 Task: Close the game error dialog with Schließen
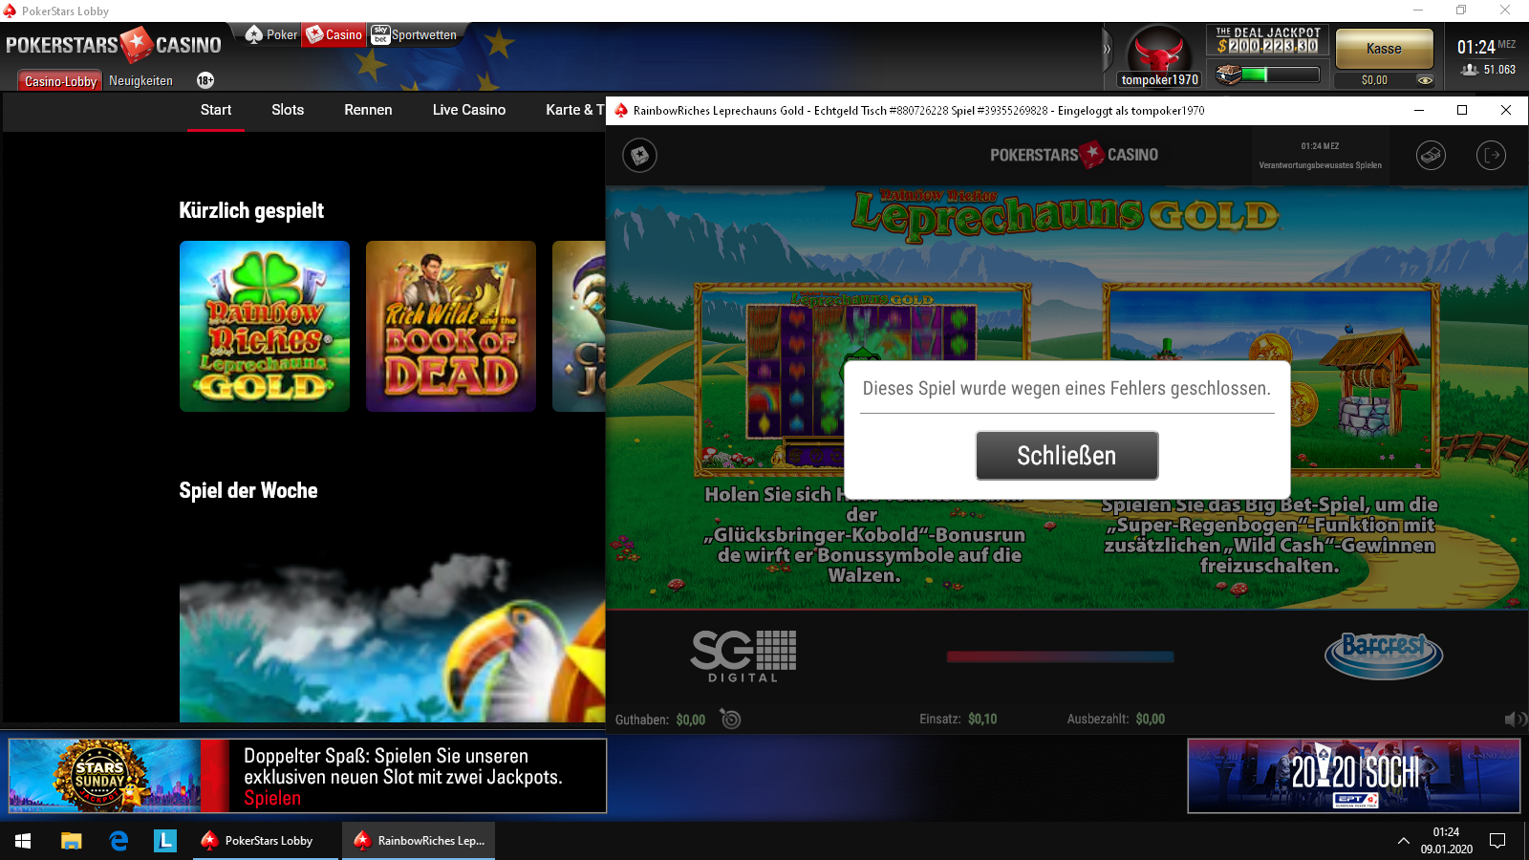click(x=1066, y=456)
